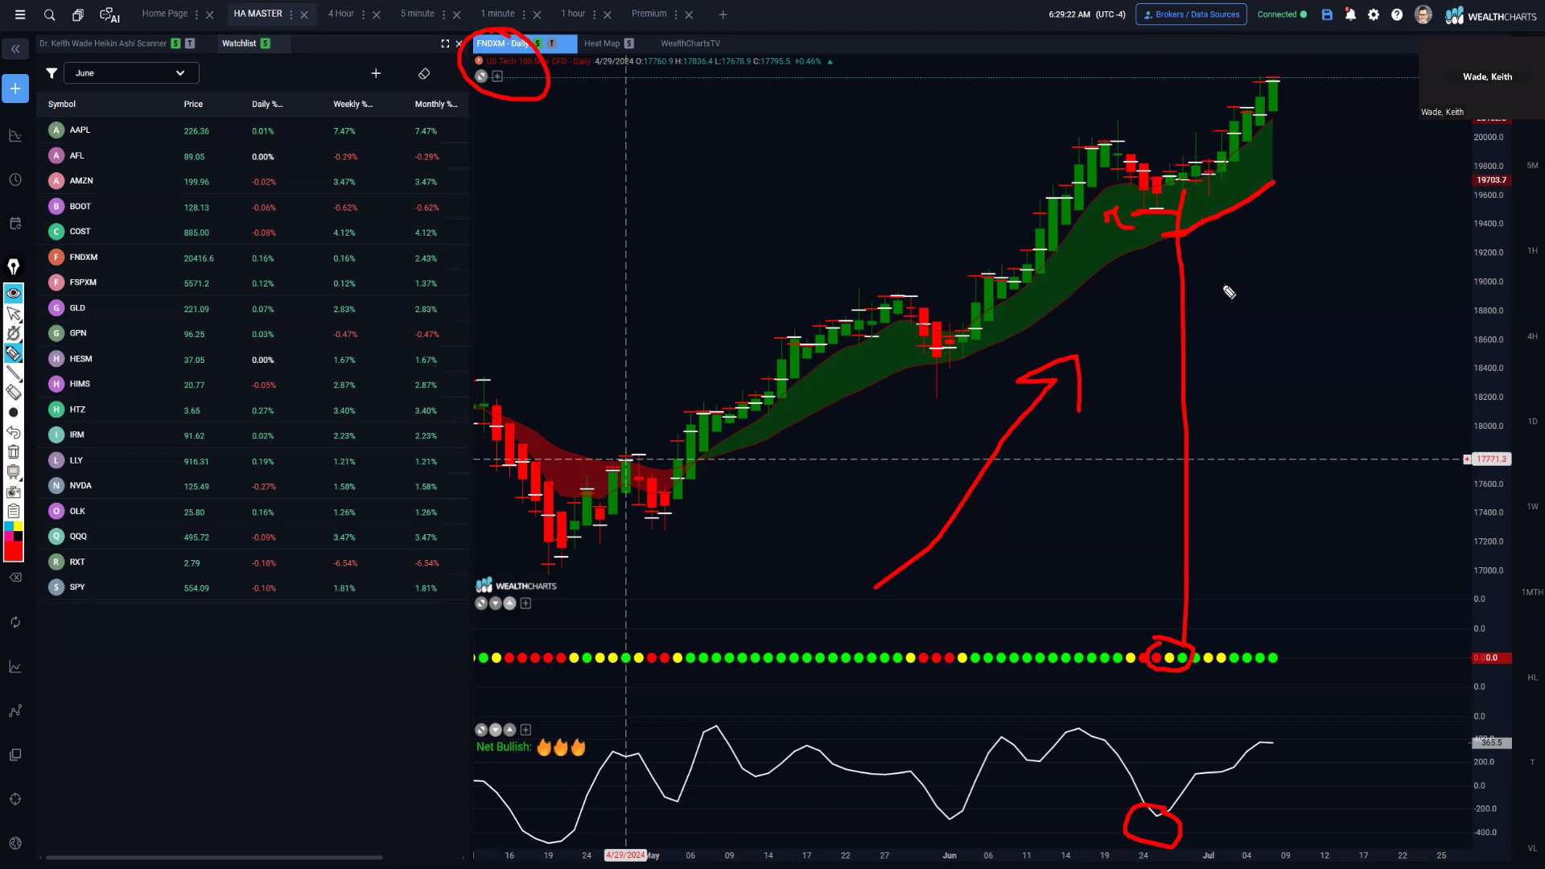Select the 1D timeframe on right strip
The image size is (1545, 869).
[1532, 422]
